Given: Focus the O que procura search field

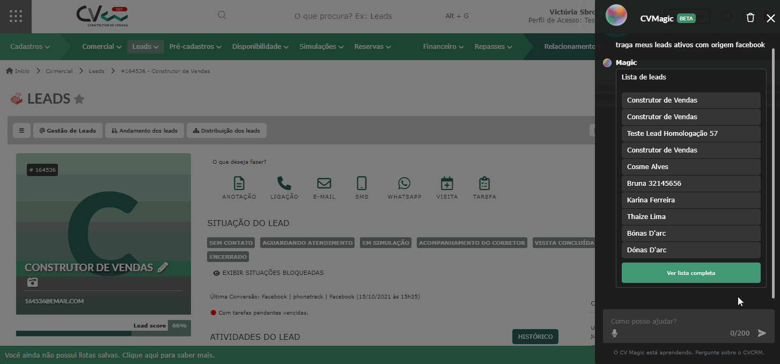Looking at the screenshot, I should pyautogui.click(x=343, y=16).
